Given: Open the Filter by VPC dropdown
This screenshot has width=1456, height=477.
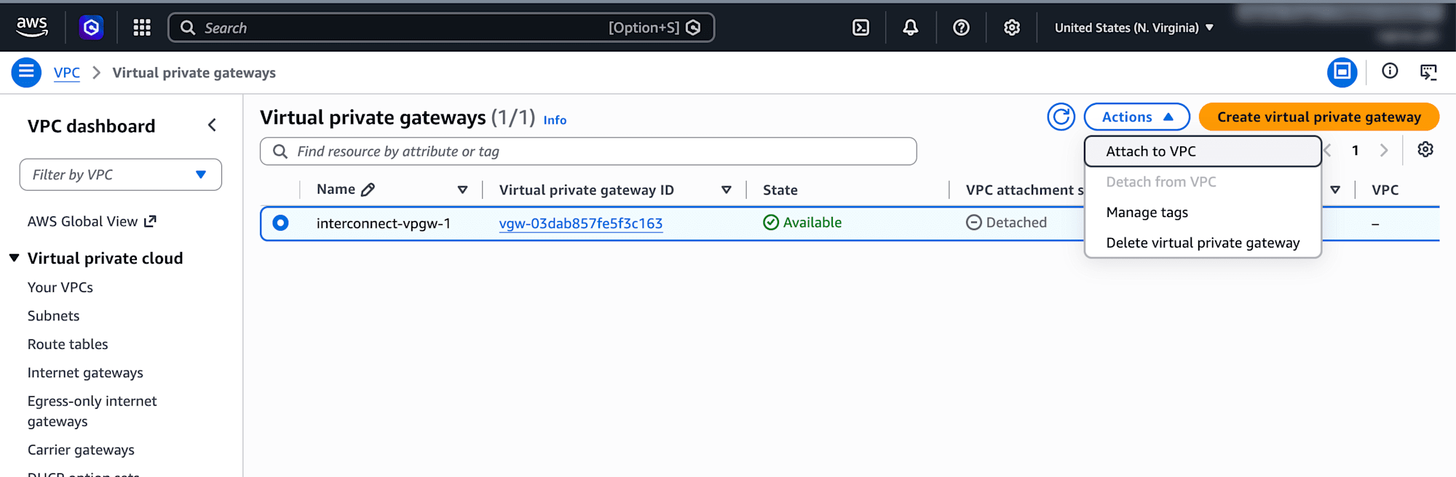Looking at the screenshot, I should [121, 175].
